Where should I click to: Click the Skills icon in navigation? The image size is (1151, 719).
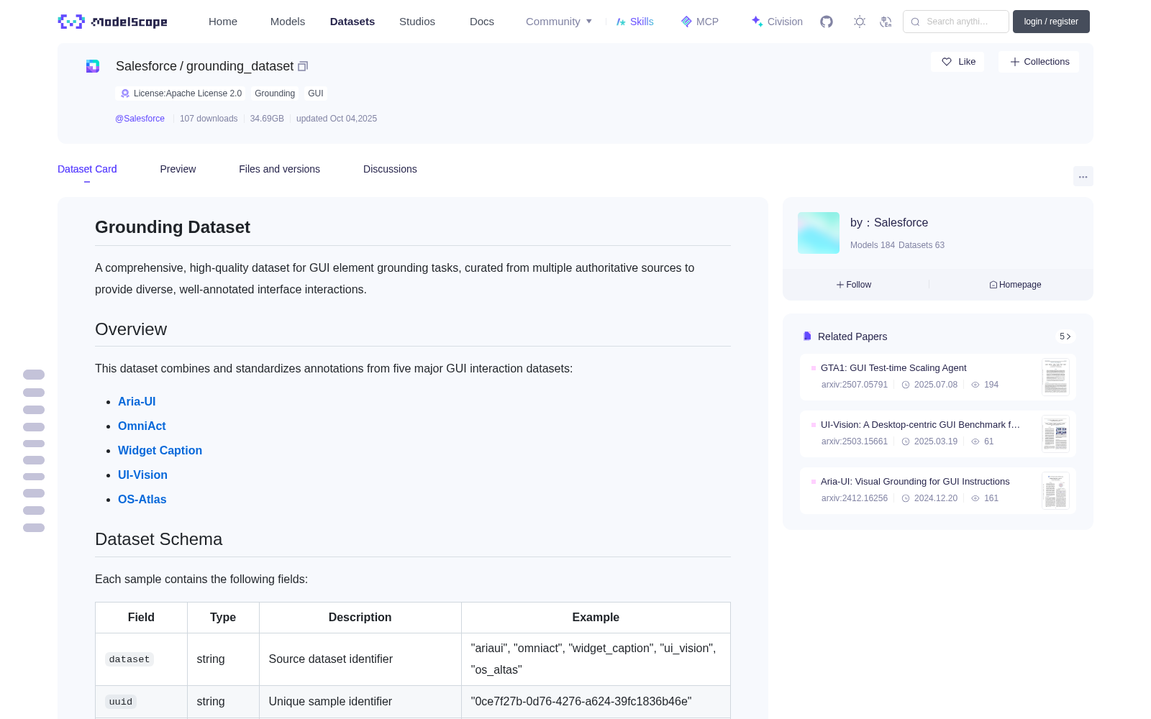coord(621,22)
